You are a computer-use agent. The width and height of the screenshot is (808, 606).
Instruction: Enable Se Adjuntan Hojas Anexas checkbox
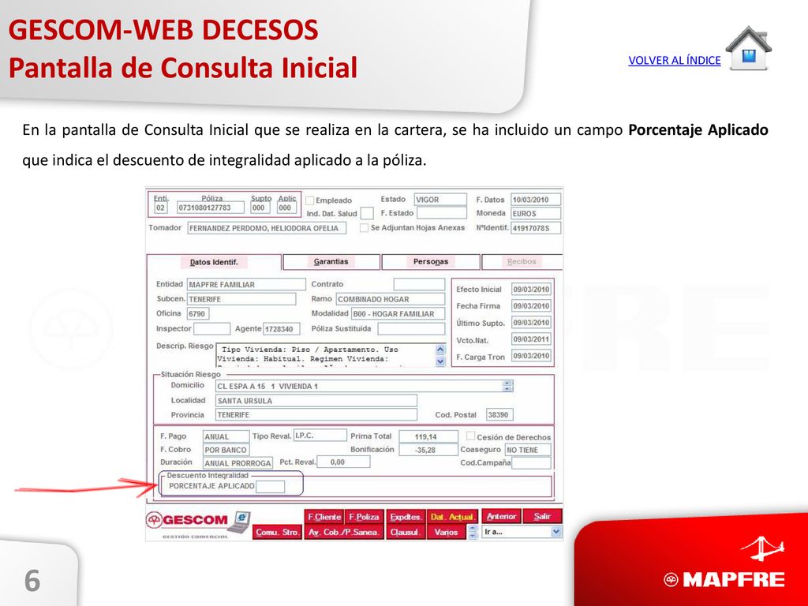pyautogui.click(x=365, y=228)
